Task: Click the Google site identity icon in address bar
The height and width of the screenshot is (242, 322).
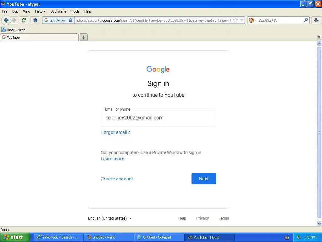Action: click(46, 20)
